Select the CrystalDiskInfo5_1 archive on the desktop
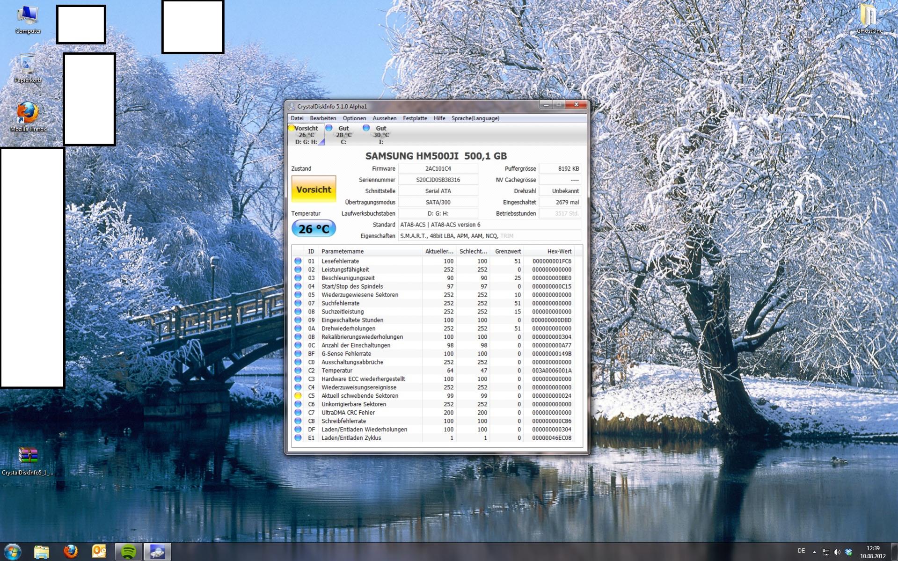This screenshot has height=561, width=898. click(x=28, y=461)
